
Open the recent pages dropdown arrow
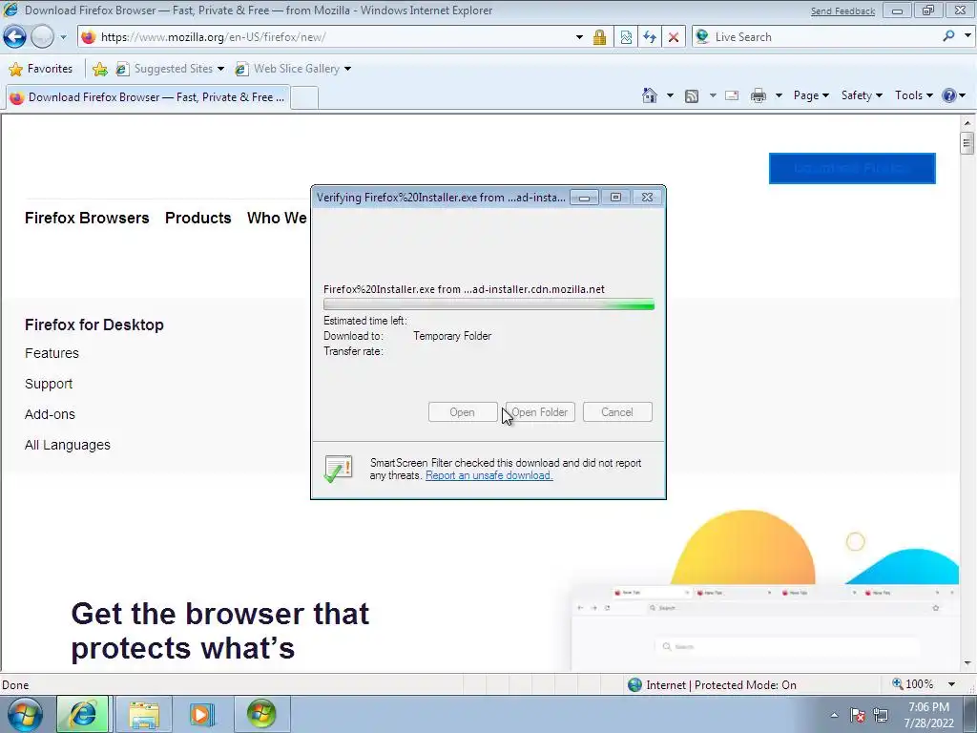click(63, 37)
